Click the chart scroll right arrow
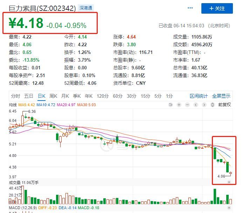Viewport: 242px width, 213px height. coord(204,105)
